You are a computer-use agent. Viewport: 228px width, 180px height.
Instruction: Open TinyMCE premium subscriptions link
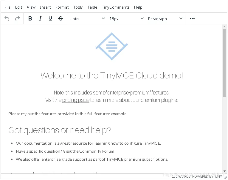pyautogui.click(x=137, y=159)
